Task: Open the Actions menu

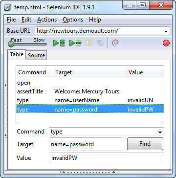Action: point(47,20)
